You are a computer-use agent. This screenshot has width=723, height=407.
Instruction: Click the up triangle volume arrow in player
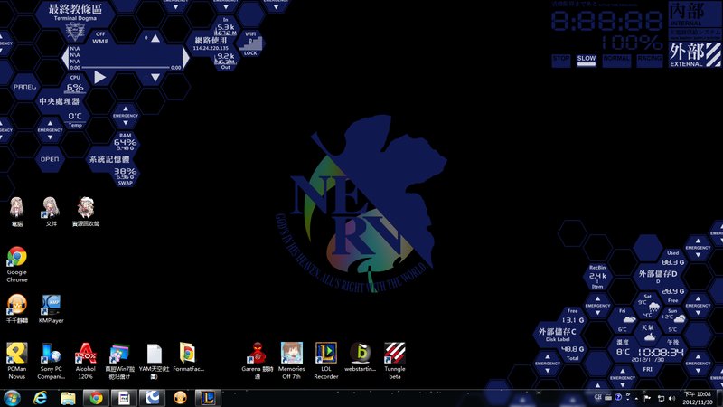155,38
